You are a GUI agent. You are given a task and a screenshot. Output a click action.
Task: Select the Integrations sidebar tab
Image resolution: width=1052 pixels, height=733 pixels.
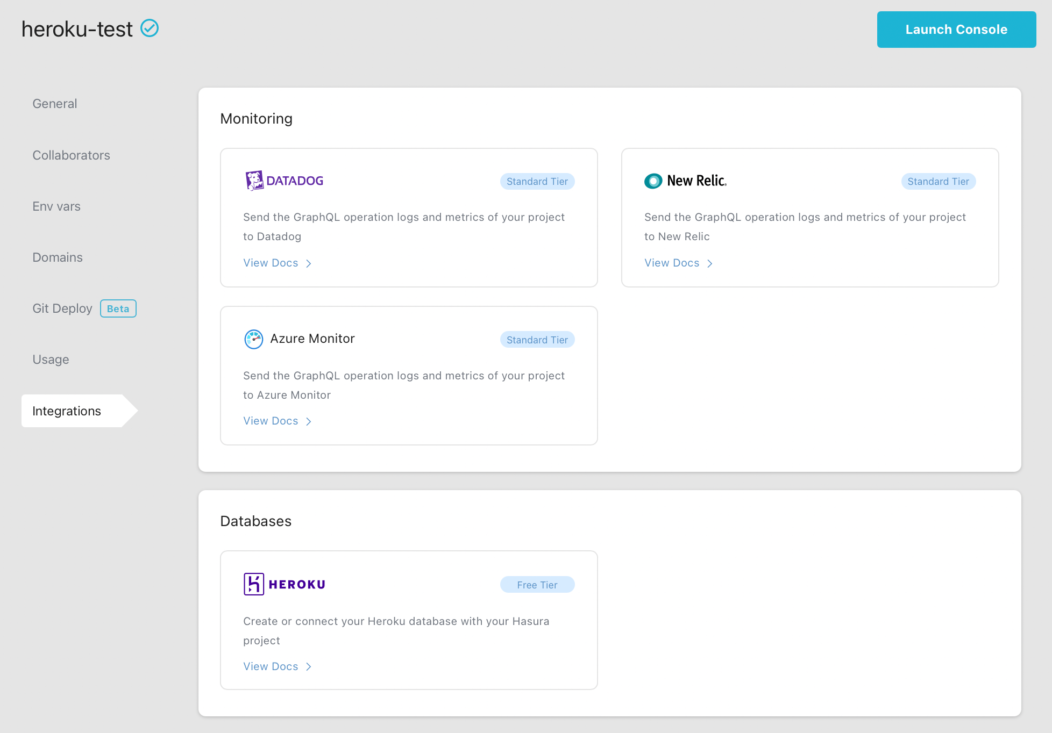click(x=67, y=411)
